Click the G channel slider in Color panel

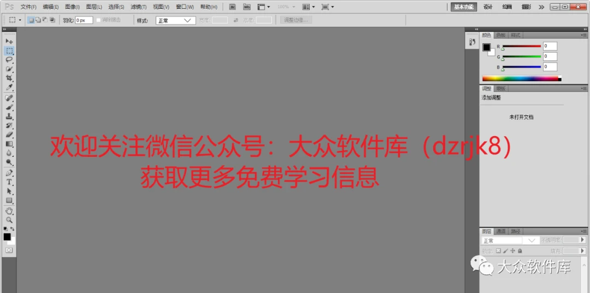(522, 57)
